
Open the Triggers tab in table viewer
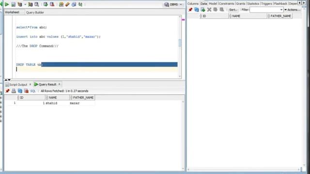pos(266,3)
